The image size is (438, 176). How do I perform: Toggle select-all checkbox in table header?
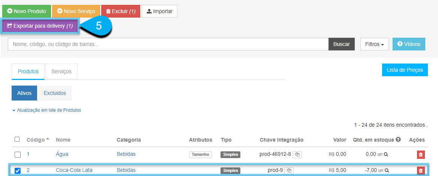tap(17, 139)
